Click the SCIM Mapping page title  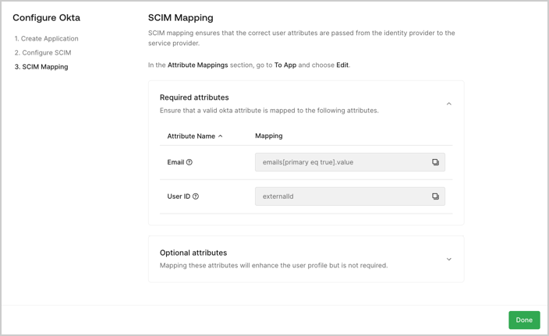[181, 18]
